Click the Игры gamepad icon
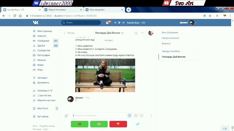 click(34, 70)
